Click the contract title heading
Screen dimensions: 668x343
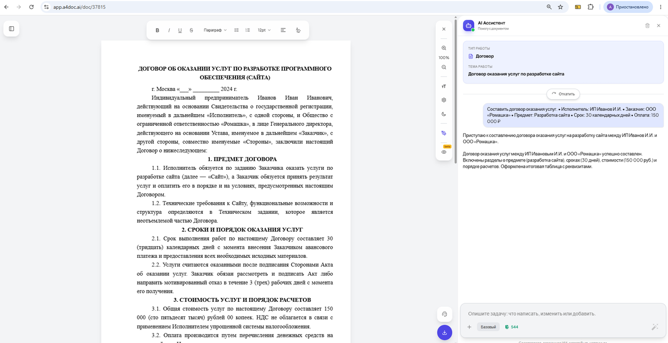[x=234, y=73]
